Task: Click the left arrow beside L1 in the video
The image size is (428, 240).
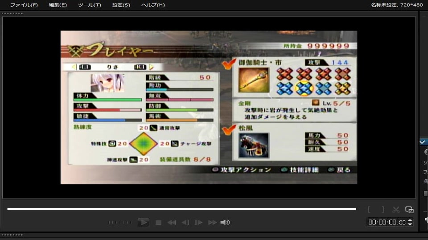Action: point(74,67)
